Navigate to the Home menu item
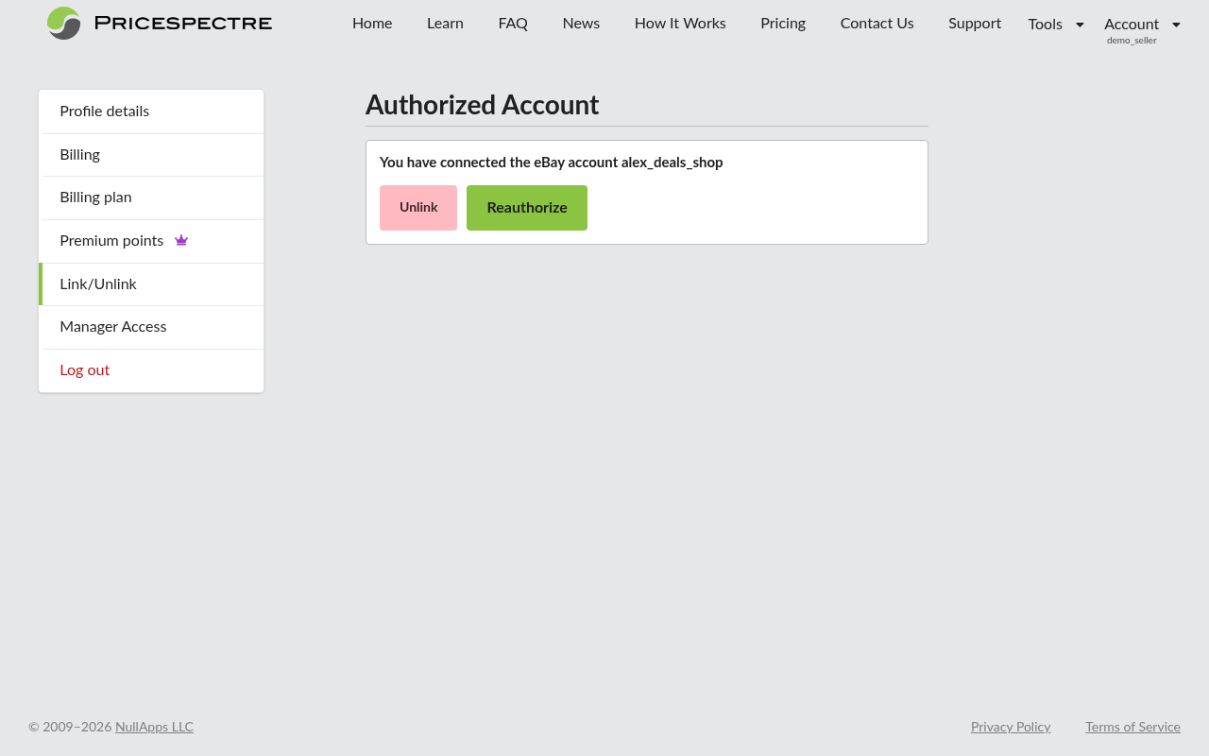 click(372, 23)
